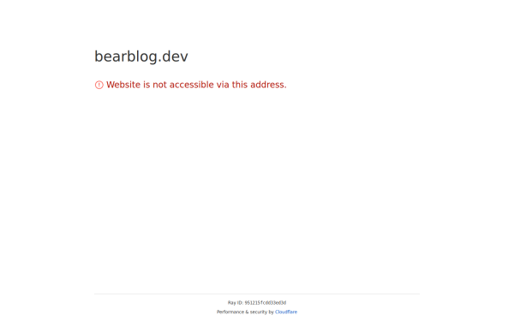Click the 'Website is not accessible via this address.' message
Screen dimensions: 514x321
pyautogui.click(x=196, y=85)
